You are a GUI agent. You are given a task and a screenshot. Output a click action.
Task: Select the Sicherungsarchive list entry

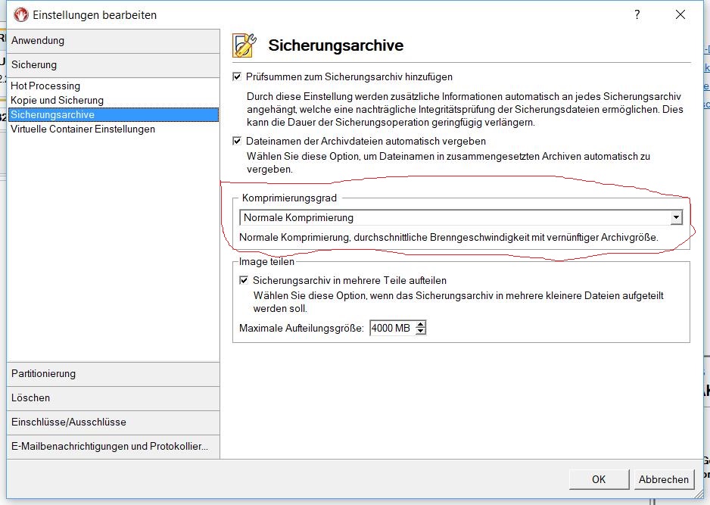[114, 114]
